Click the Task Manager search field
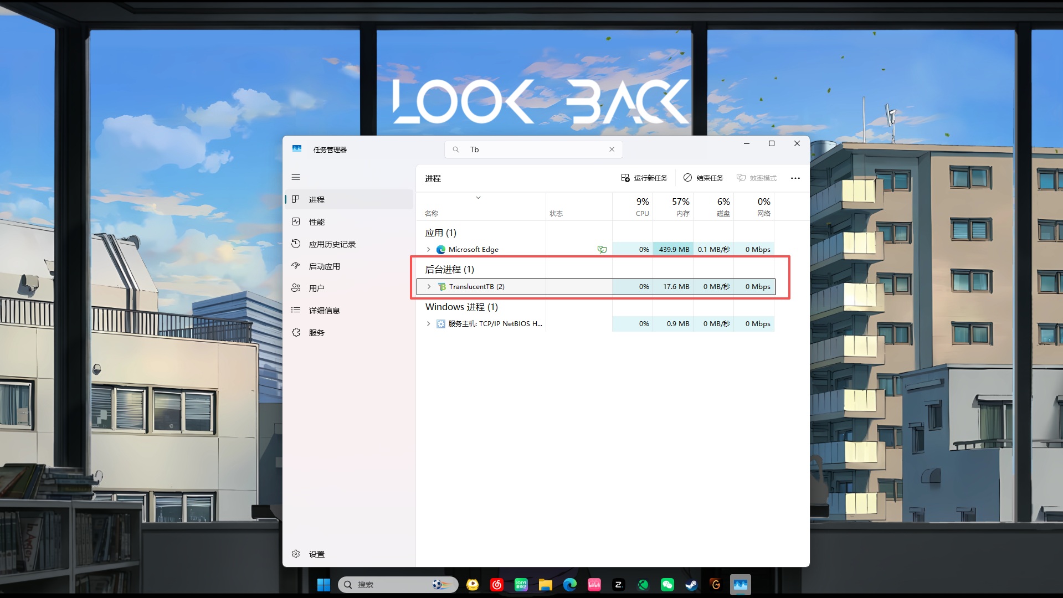Screen dimensions: 1063x598 pyautogui.click(x=533, y=149)
